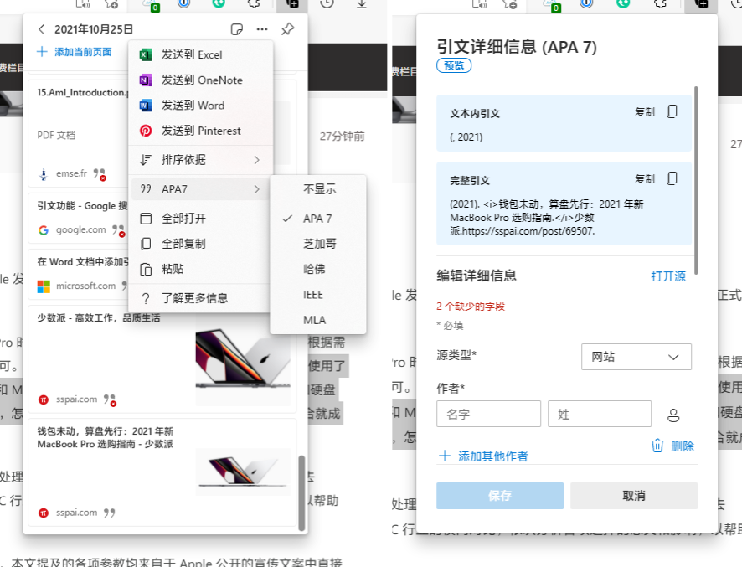Image resolution: width=742 pixels, height=567 pixels.
Task: Select 芝加哥 citation style
Action: click(x=318, y=244)
